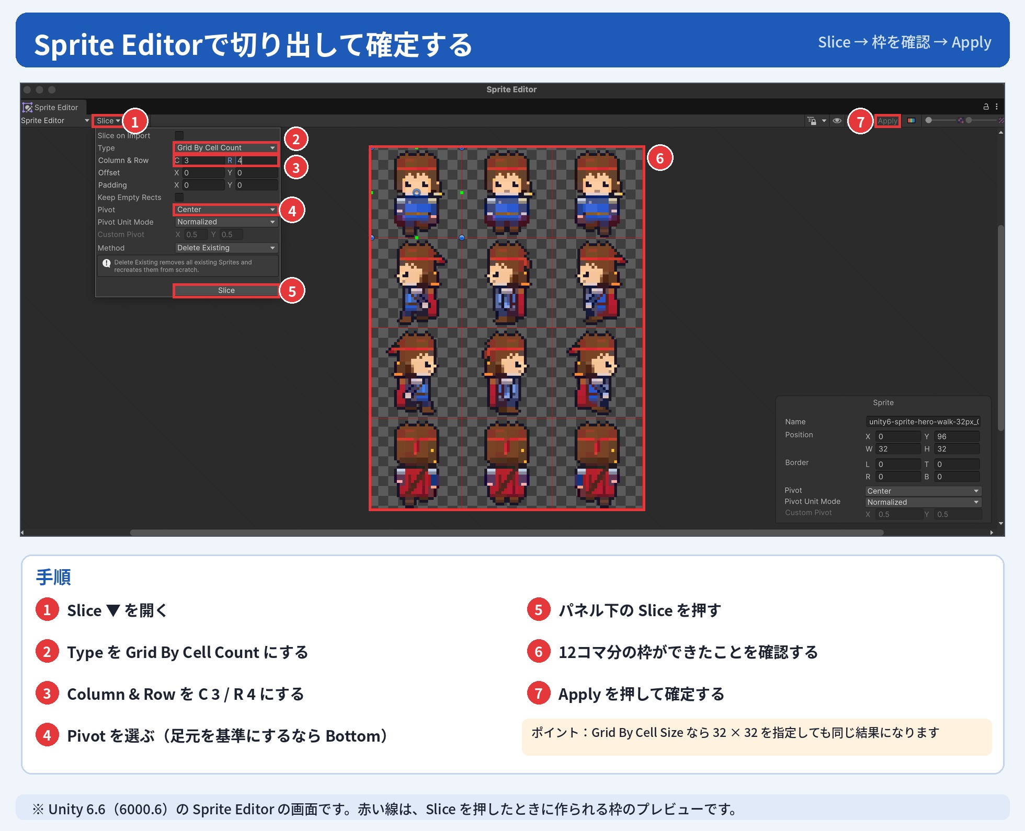
Task: Toggle the Slice on Import checkbox
Action: point(179,135)
